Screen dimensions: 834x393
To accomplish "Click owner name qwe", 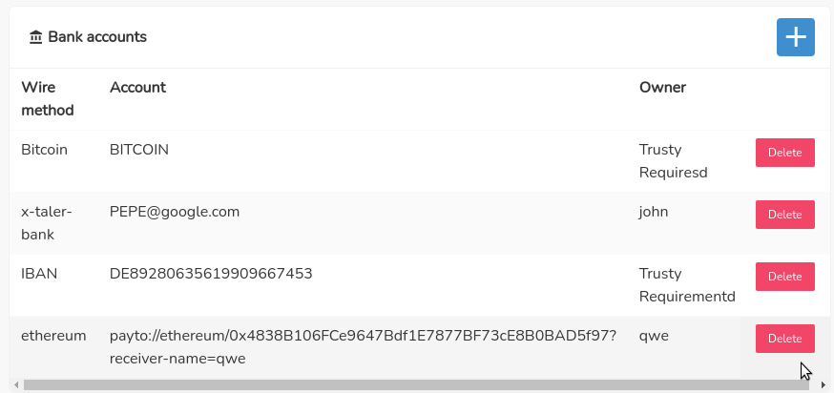I will [x=655, y=335].
